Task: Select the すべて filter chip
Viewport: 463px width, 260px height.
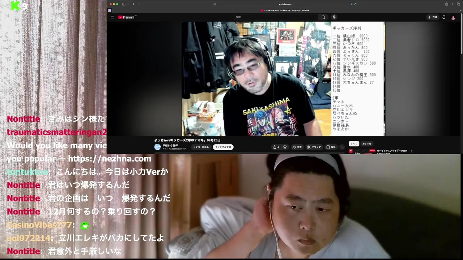Action: click(x=354, y=144)
